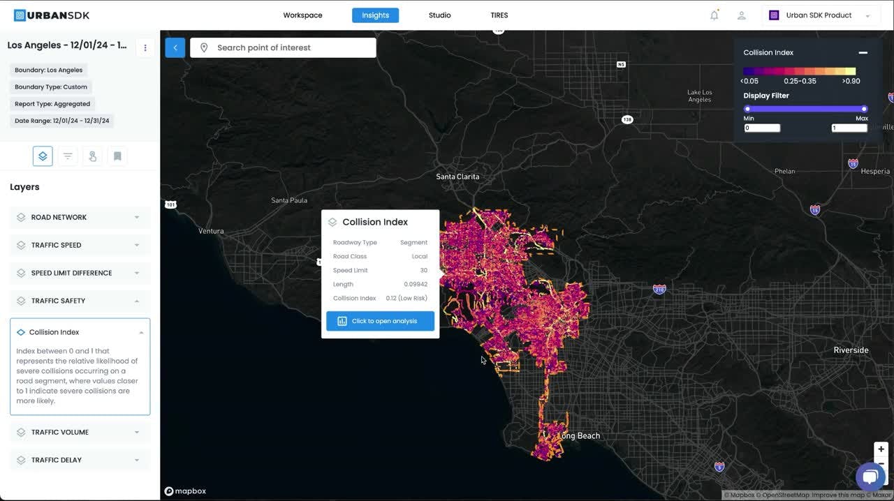Open the filter list icon tab
The height and width of the screenshot is (501, 894).
coord(68,156)
